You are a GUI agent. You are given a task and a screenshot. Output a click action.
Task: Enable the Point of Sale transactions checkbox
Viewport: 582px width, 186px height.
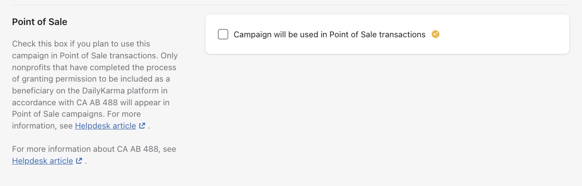[223, 34]
